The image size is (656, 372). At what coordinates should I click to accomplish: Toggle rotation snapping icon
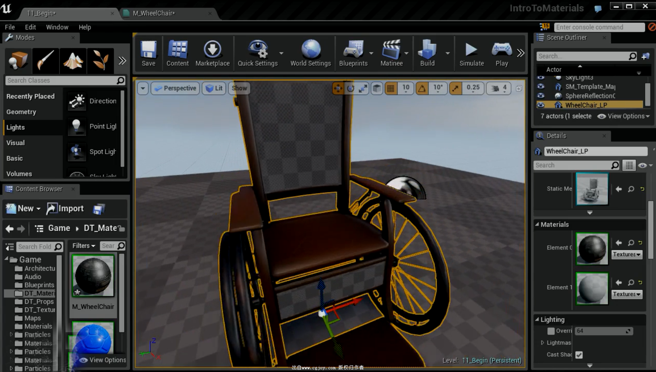coord(422,88)
